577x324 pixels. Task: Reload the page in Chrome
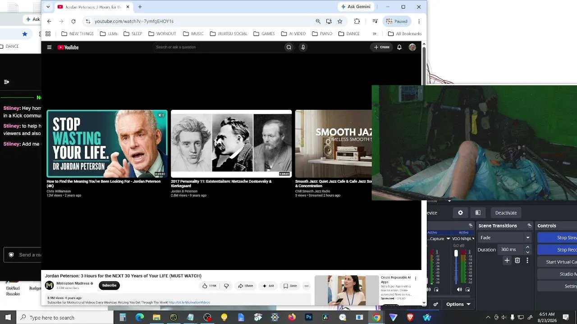pos(73,21)
